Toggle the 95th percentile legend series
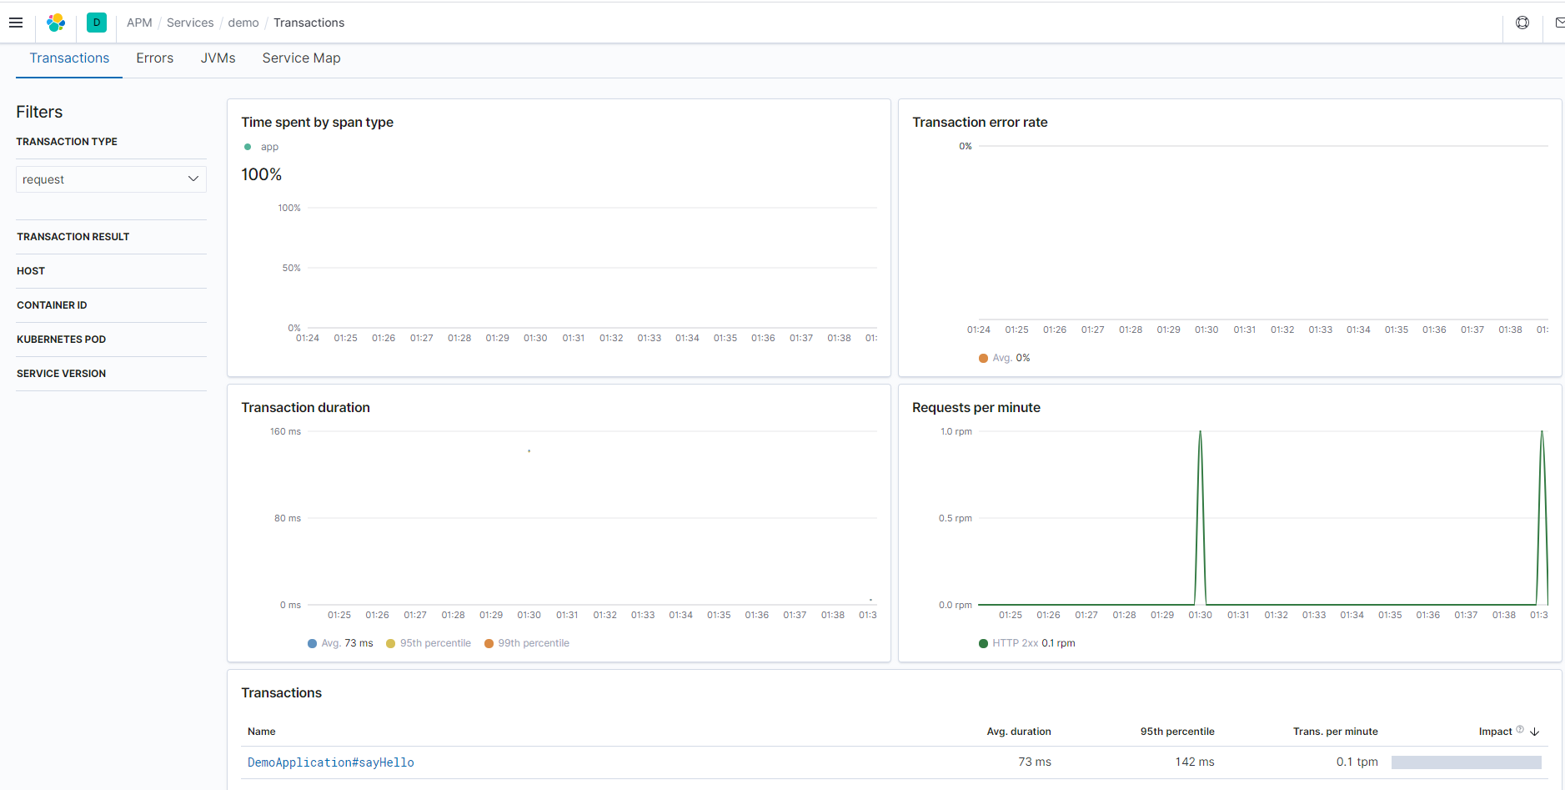This screenshot has height=790, width=1565. click(x=429, y=643)
